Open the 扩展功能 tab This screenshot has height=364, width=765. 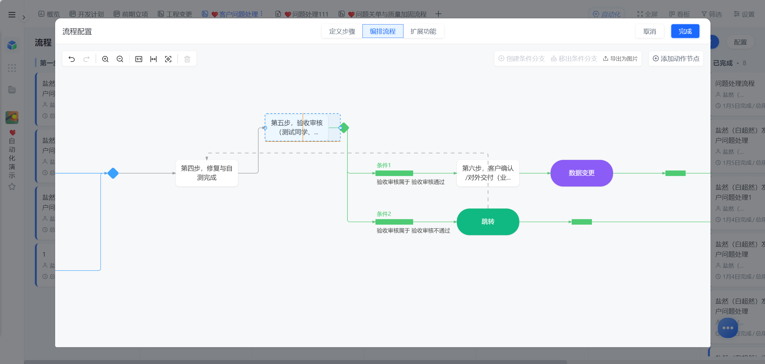[x=423, y=31]
